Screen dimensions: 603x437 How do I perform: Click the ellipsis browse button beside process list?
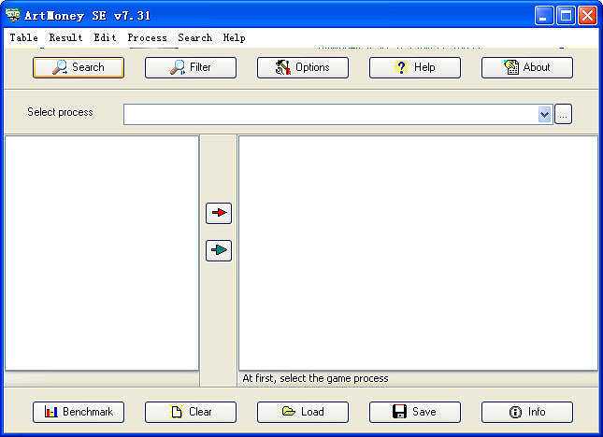(564, 115)
